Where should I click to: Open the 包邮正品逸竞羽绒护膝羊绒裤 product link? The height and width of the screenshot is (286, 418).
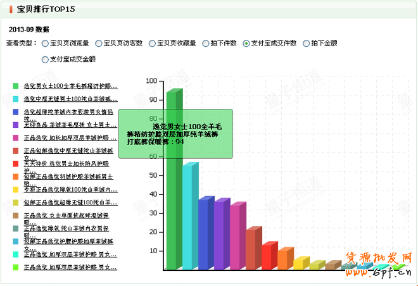click(x=70, y=178)
